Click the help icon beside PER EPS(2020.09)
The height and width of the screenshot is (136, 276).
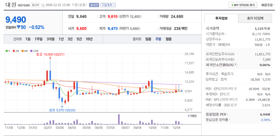(236, 89)
